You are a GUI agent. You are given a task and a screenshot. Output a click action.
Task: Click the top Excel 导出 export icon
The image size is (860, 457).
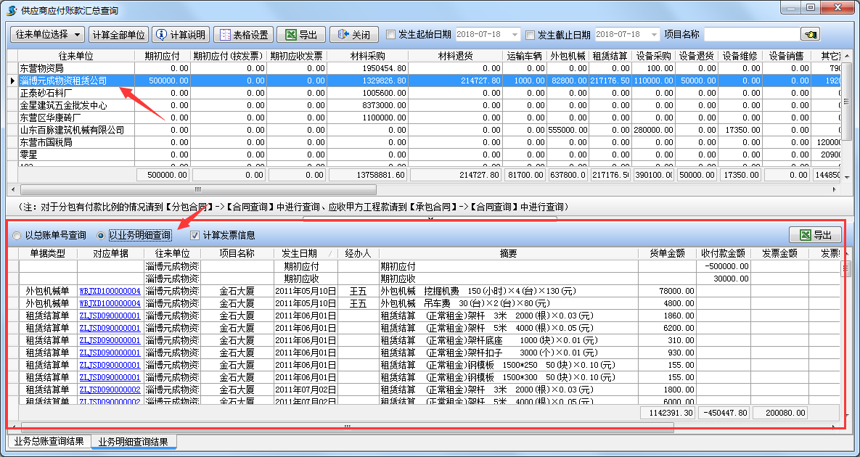tap(290, 34)
